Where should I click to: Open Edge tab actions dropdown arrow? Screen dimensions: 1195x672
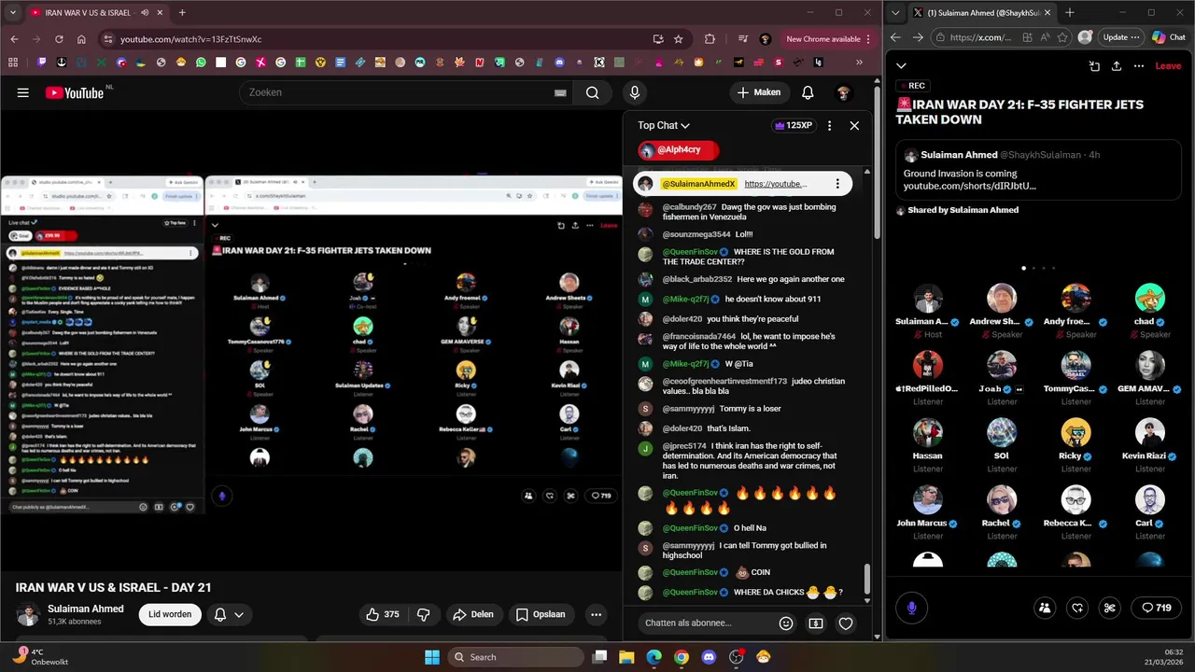[x=897, y=13]
